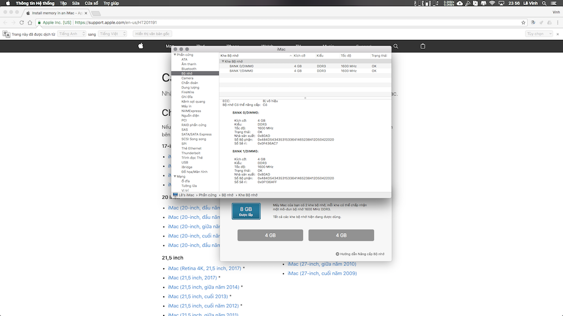Screen dimensions: 563x316
Task: Bookmark this page with the star icon
Action: [523, 22]
